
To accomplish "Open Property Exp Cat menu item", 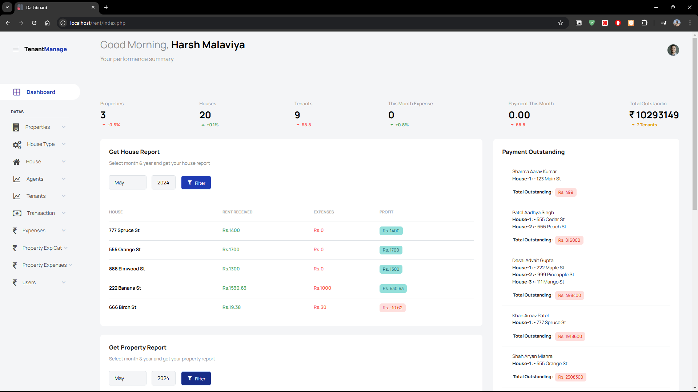I will [x=42, y=248].
